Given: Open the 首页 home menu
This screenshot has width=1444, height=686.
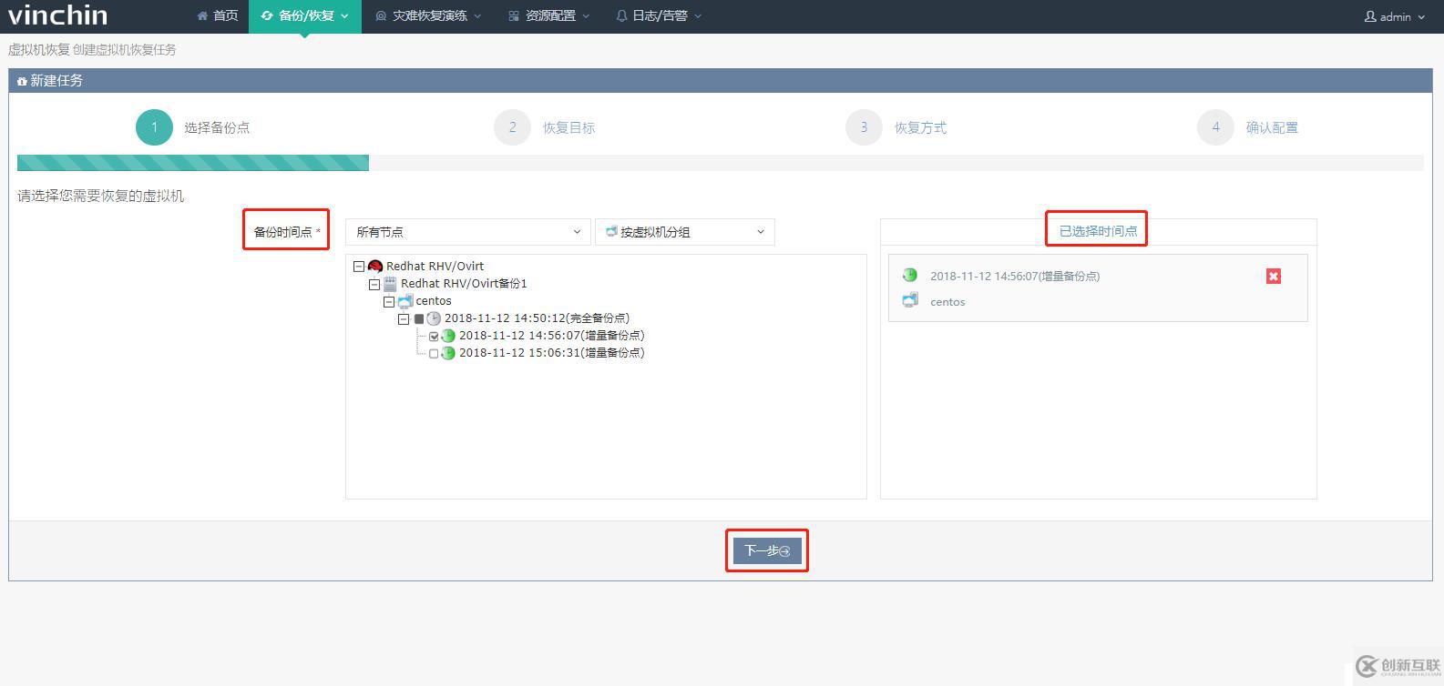Looking at the screenshot, I should point(217,16).
